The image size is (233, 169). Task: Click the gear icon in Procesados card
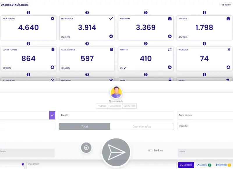52,18
